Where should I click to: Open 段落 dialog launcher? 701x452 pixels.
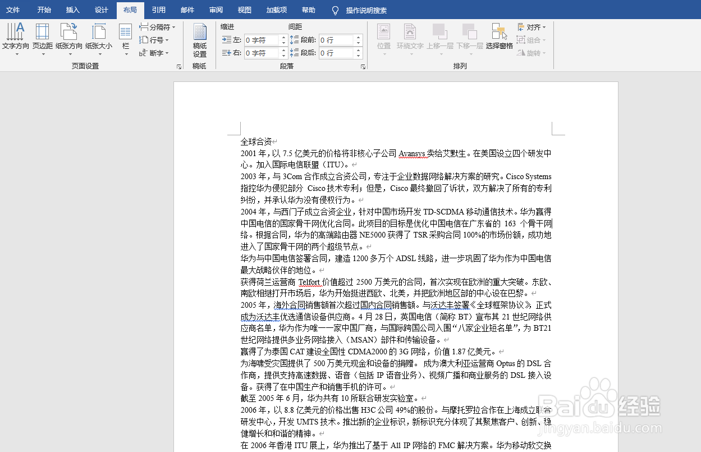click(x=363, y=66)
